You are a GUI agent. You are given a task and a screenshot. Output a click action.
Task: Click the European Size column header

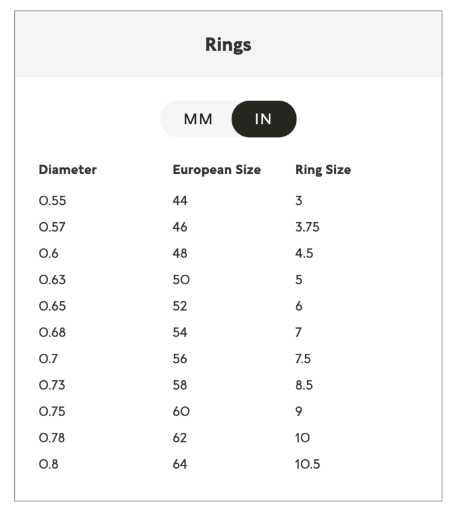click(216, 170)
